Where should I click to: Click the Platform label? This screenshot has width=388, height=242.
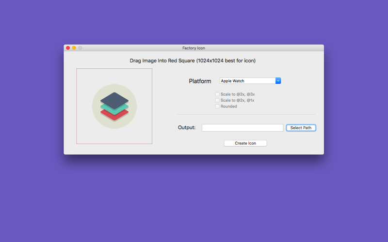click(200, 81)
